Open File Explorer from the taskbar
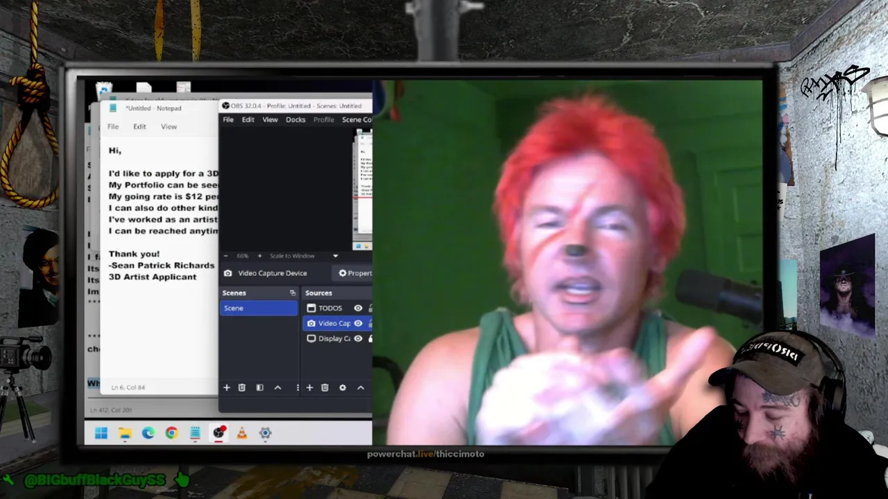Viewport: 888px width, 499px height. [x=125, y=433]
